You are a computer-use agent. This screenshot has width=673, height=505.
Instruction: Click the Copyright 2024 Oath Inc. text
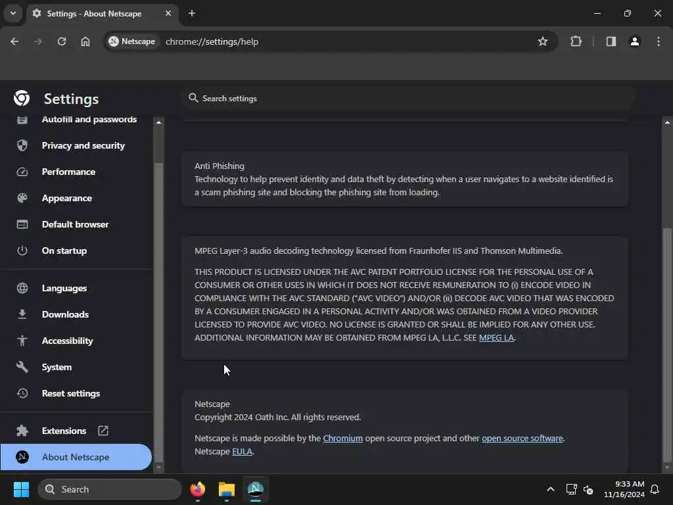tap(278, 417)
